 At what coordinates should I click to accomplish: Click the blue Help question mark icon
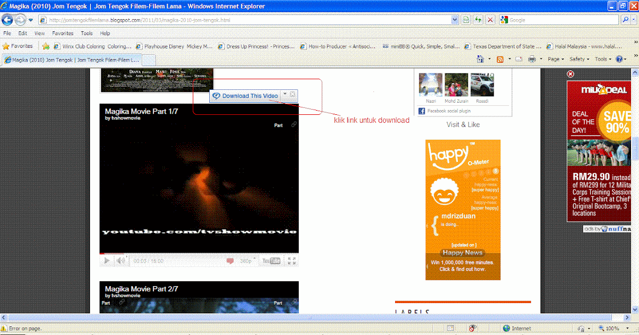620,59
